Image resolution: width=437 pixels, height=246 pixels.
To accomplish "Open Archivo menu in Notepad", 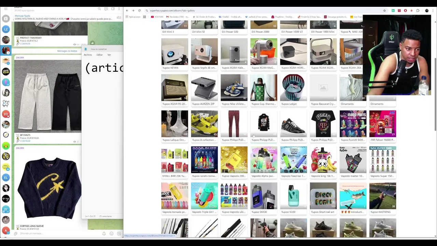I will (x=88, y=55).
